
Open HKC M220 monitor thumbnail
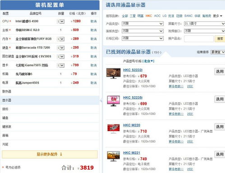click(114, 129)
